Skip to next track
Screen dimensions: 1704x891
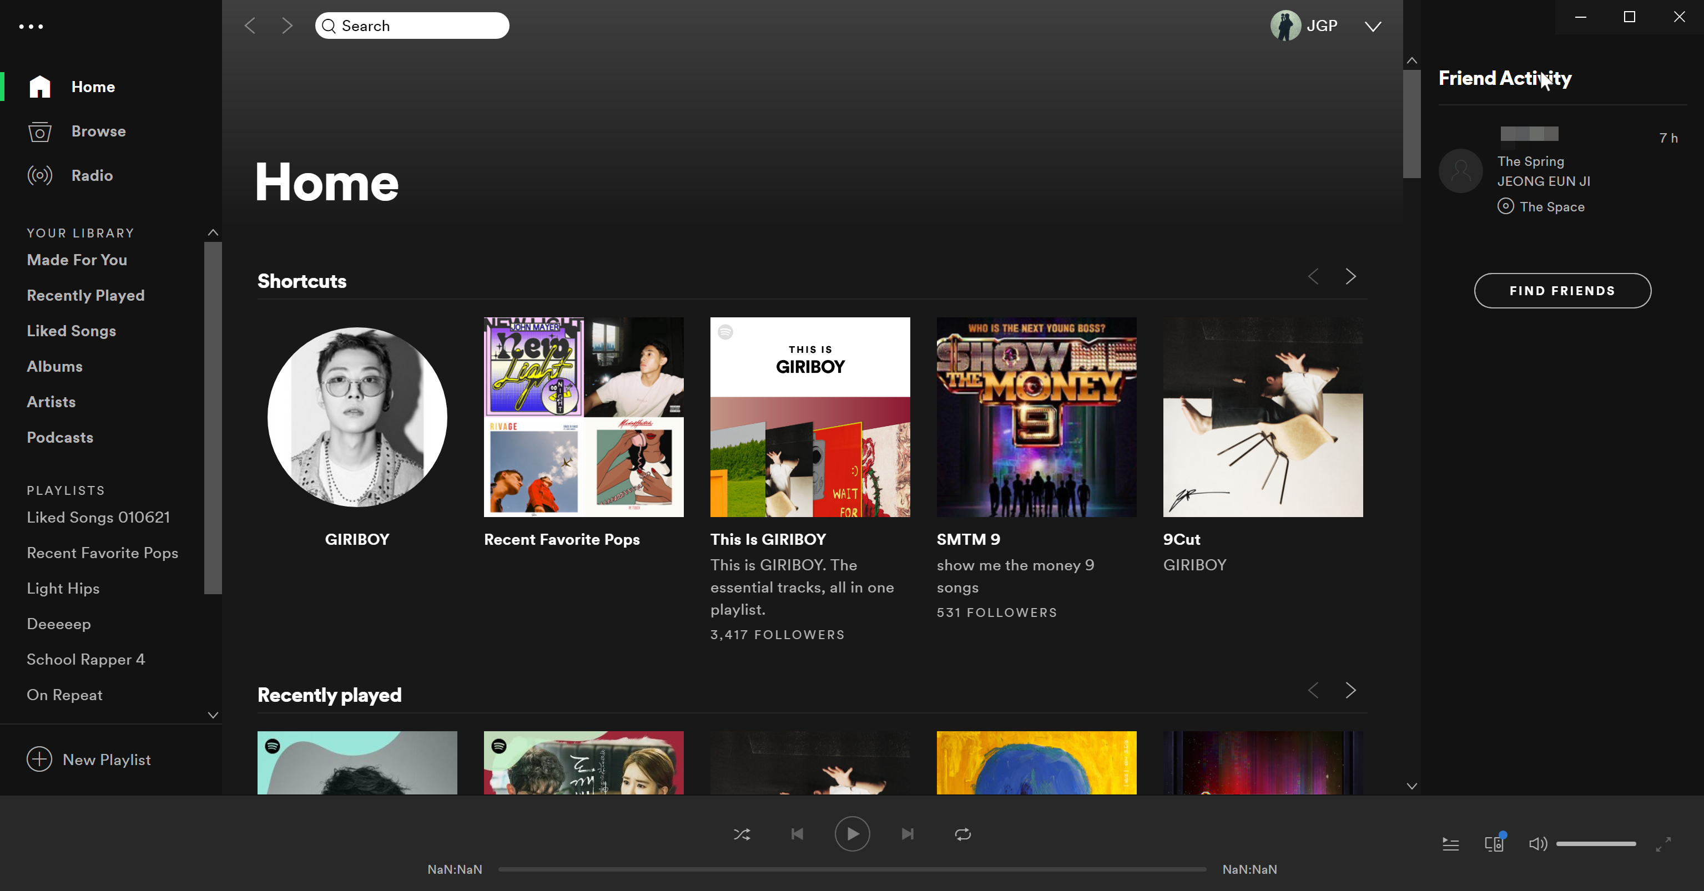pyautogui.click(x=908, y=834)
